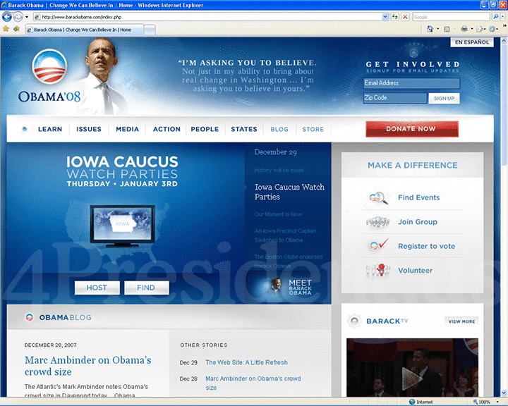Open the address bar URL history dropdown
508x406 pixels.
click(x=385, y=17)
